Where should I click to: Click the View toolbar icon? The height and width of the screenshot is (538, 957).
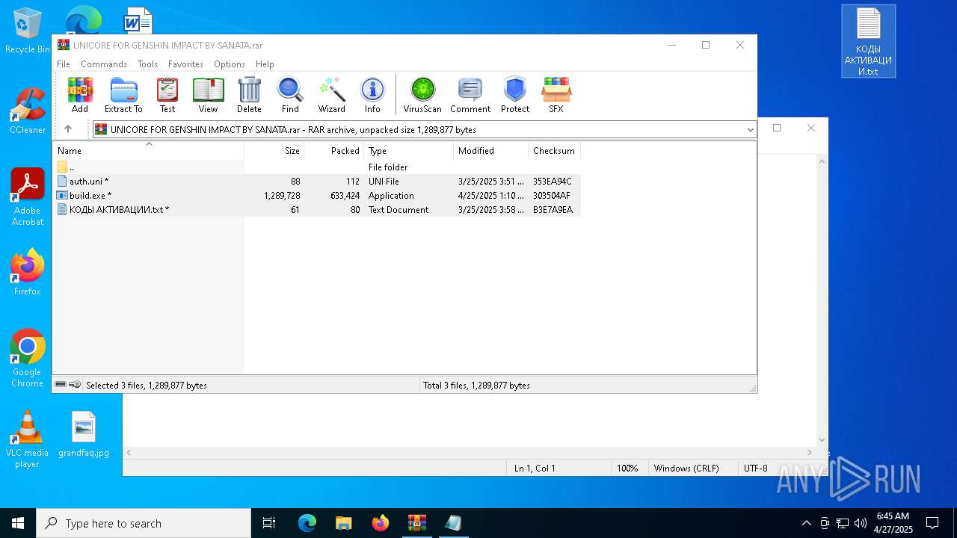click(x=208, y=95)
